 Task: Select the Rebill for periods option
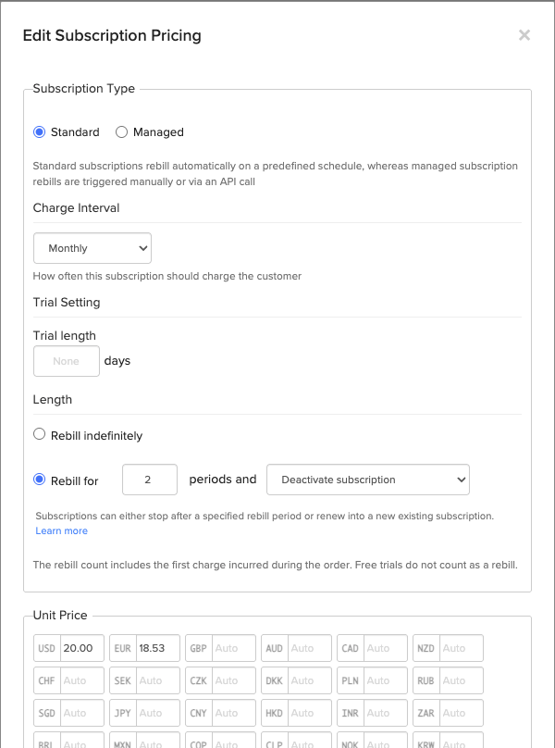click(x=40, y=480)
